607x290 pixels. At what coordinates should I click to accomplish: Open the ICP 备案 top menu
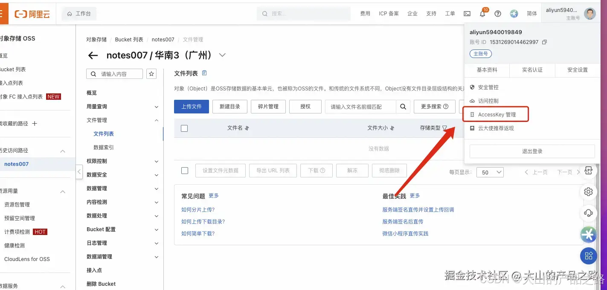click(389, 14)
